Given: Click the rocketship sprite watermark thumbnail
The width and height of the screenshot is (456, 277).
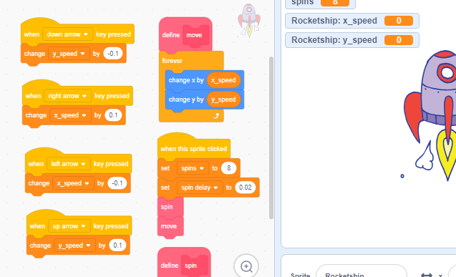Looking at the screenshot, I should (x=249, y=20).
